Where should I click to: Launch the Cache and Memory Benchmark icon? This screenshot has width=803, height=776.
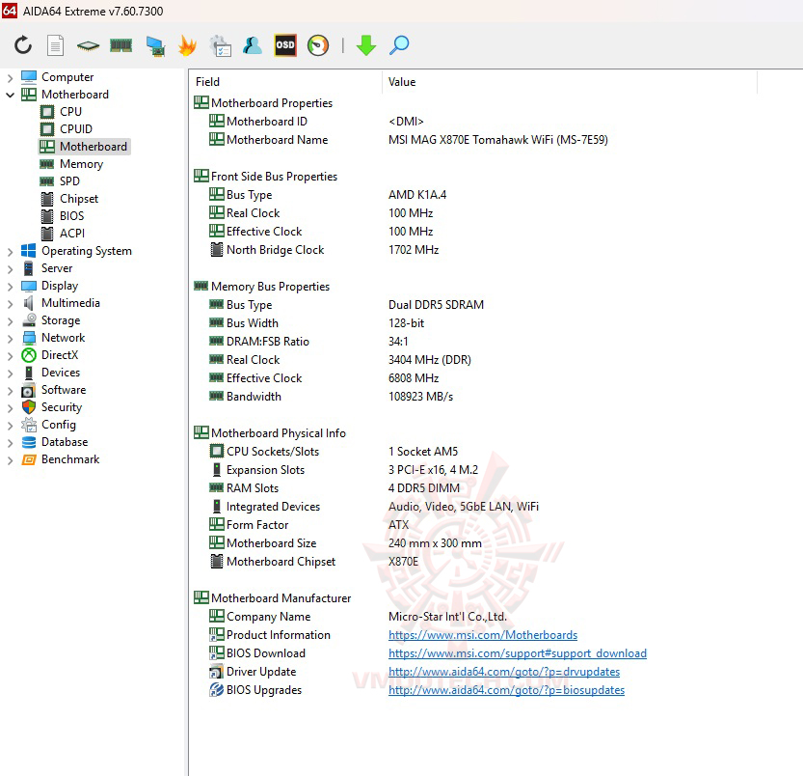point(120,44)
